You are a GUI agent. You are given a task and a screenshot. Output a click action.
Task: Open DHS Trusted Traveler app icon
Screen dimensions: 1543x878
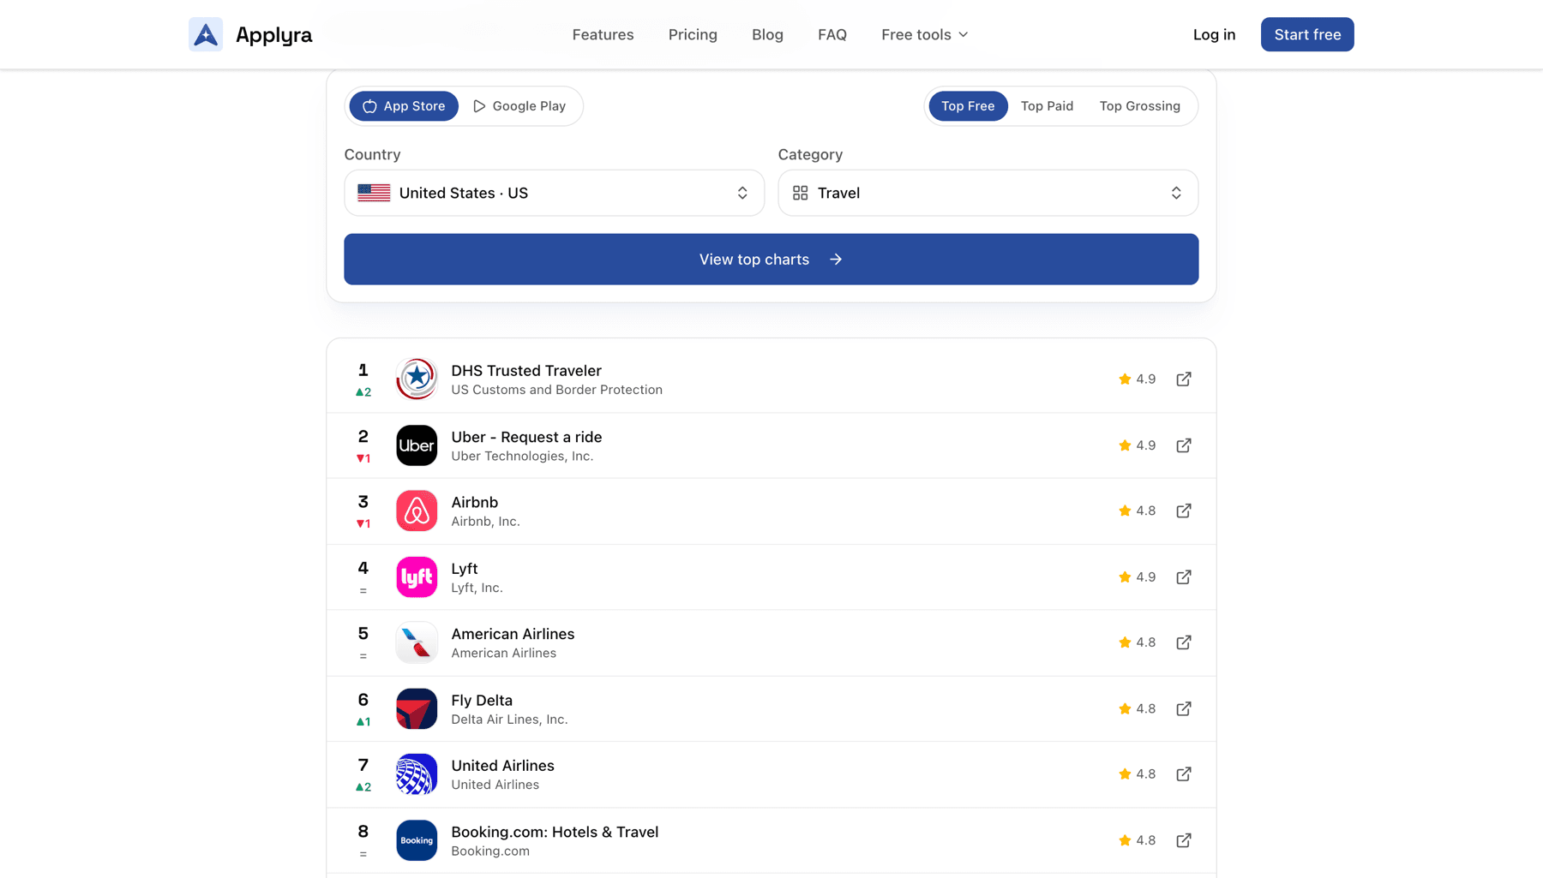pyautogui.click(x=417, y=379)
